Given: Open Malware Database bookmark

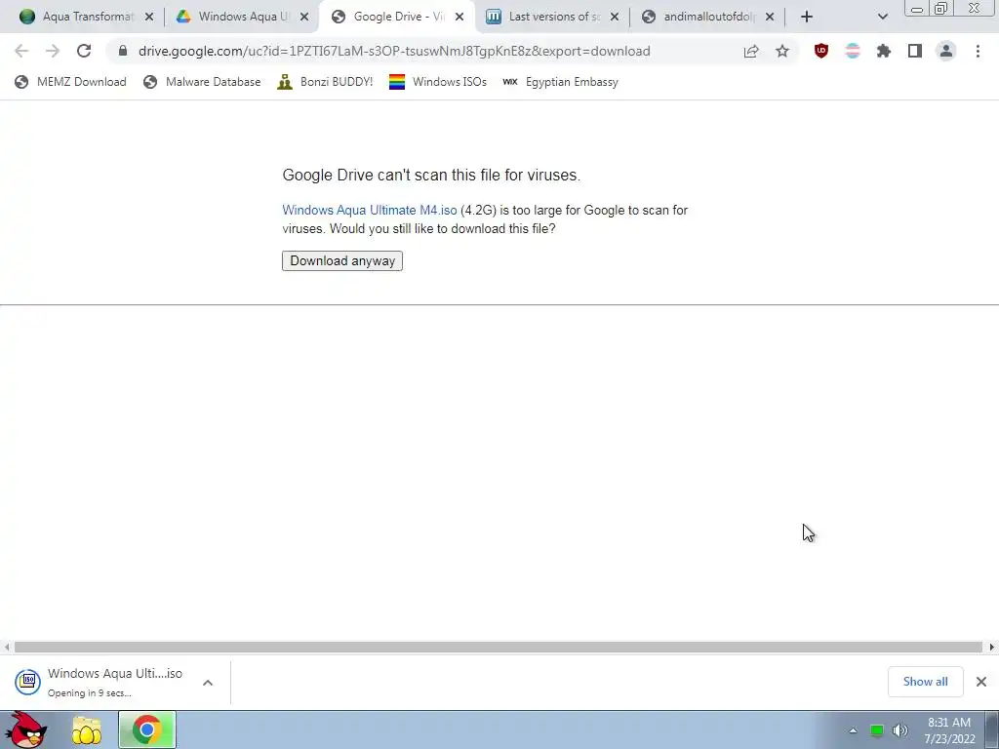Looking at the screenshot, I should pos(203,82).
